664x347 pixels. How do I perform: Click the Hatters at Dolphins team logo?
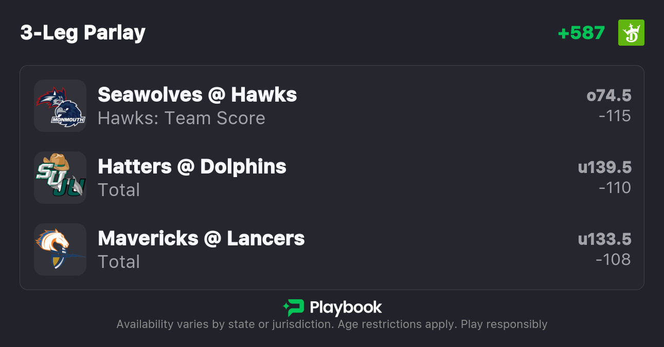(60, 178)
